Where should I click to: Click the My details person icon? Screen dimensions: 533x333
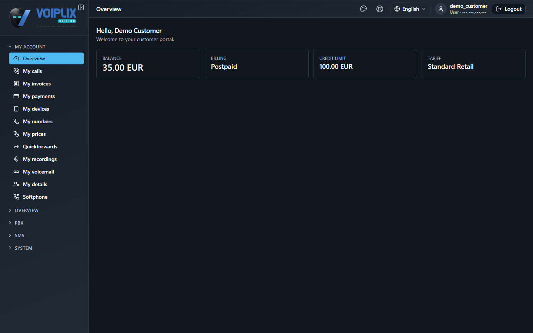tap(16, 184)
